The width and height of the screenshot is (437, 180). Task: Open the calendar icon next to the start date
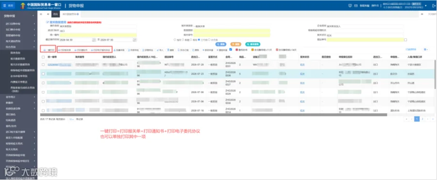click(x=94, y=40)
